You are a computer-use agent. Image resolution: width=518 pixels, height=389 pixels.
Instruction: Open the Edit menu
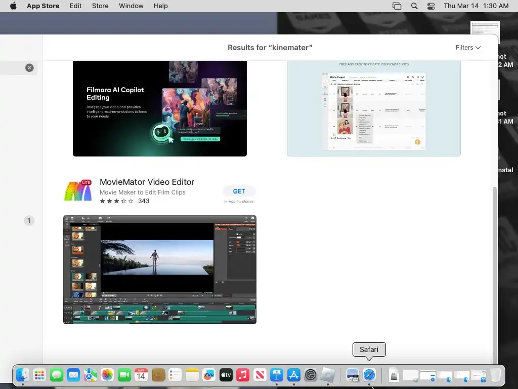pyautogui.click(x=76, y=6)
